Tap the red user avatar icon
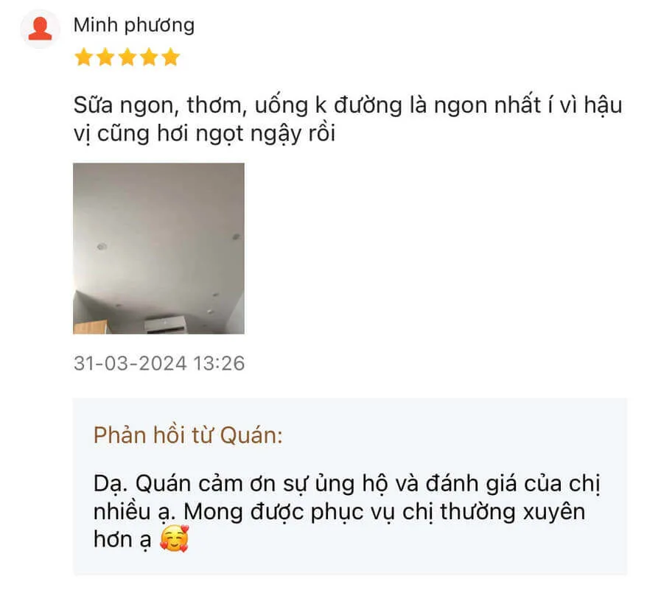This screenshot has width=647, height=601. 40,29
